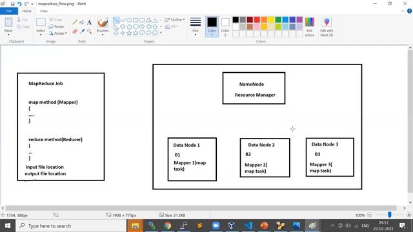Click the Resize button
413x232 pixels.
click(x=56, y=26)
